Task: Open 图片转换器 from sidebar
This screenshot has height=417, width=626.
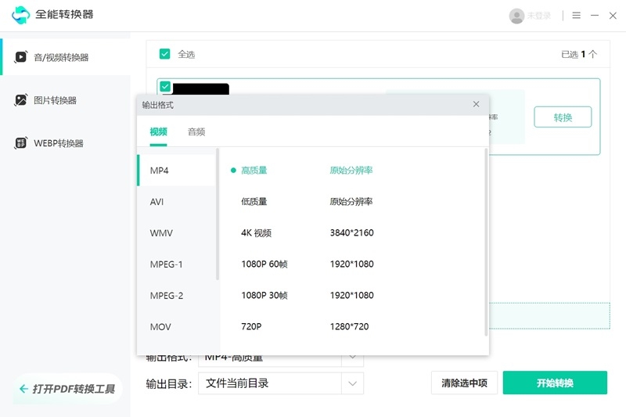Action: click(x=66, y=100)
